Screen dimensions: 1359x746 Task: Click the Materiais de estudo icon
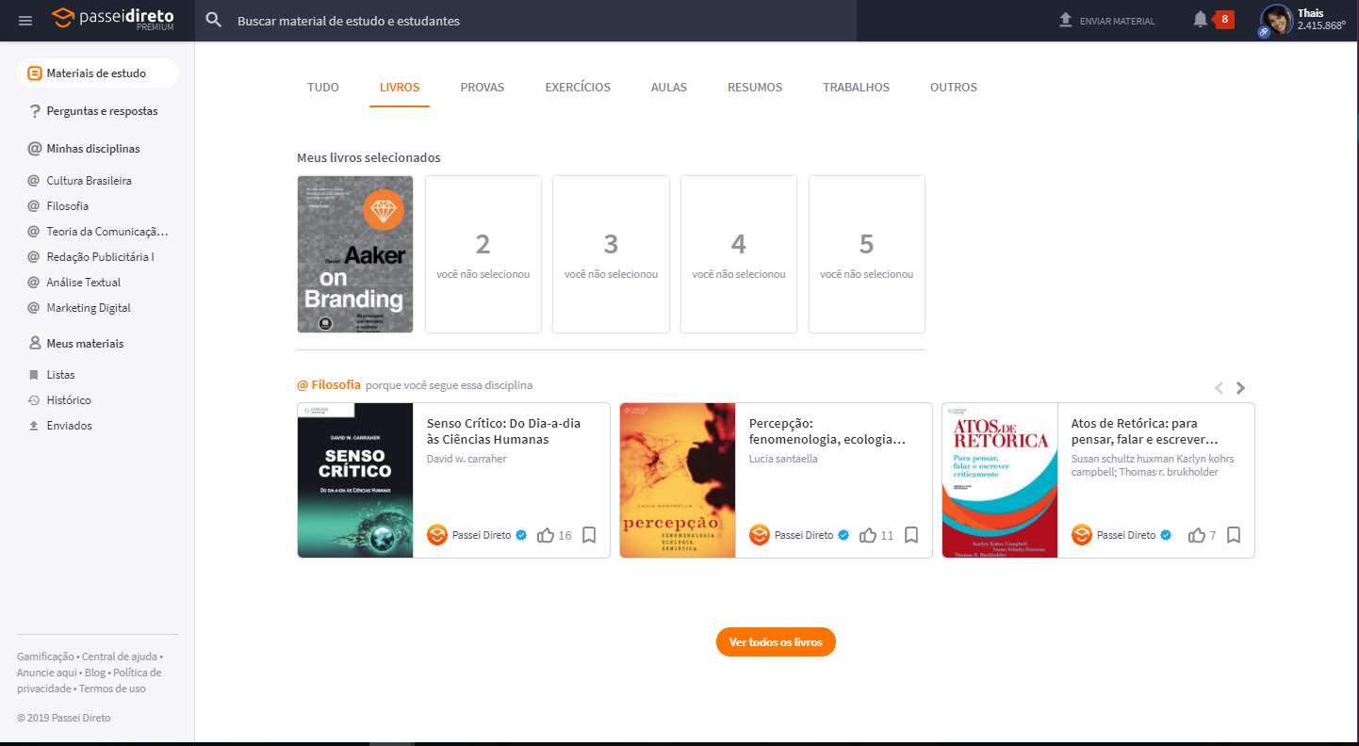point(35,73)
